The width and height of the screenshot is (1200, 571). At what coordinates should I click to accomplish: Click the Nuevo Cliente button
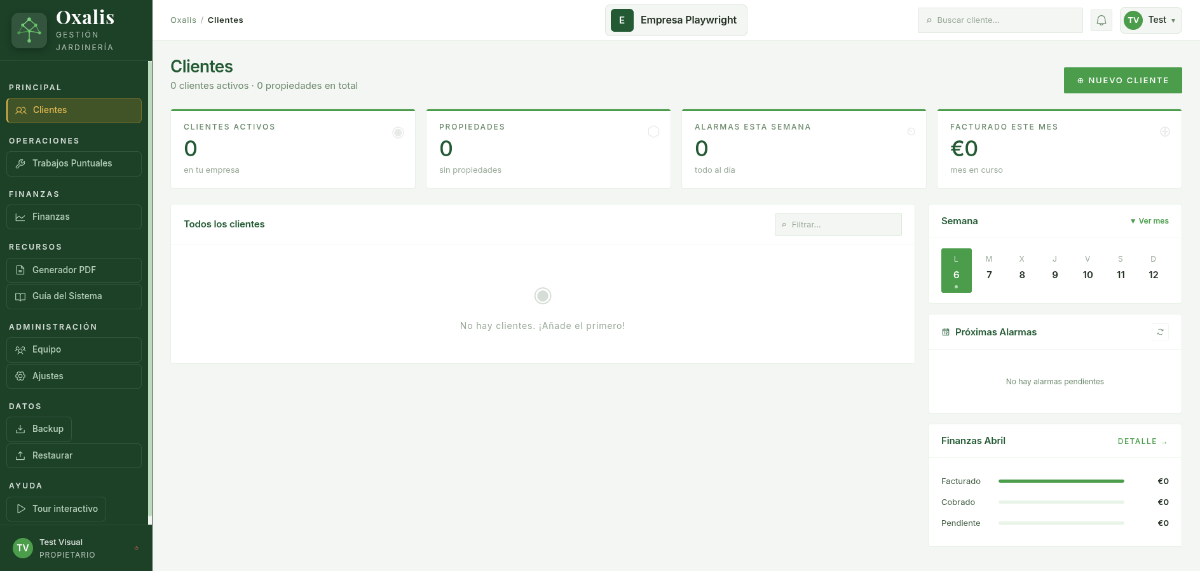(1122, 81)
